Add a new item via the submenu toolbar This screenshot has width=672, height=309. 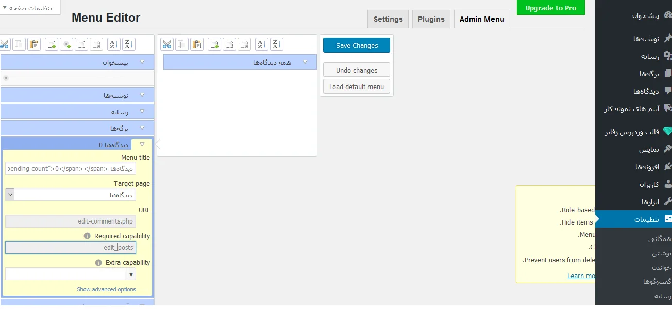point(214,44)
